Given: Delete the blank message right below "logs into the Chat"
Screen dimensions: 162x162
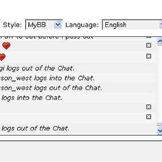Looking at the screenshot, I should coord(148,107).
